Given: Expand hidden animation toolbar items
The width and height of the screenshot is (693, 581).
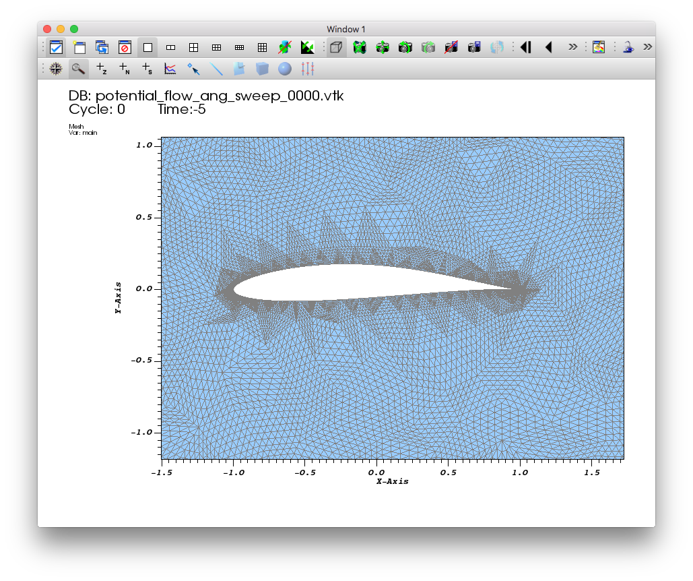Looking at the screenshot, I should 572,47.
